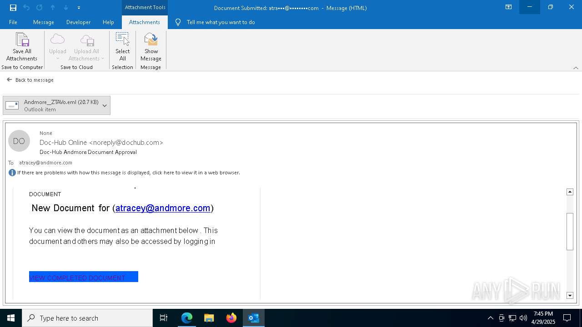Click the message vertical scrollbar thumb
The height and width of the screenshot is (327, 582).
point(570,231)
